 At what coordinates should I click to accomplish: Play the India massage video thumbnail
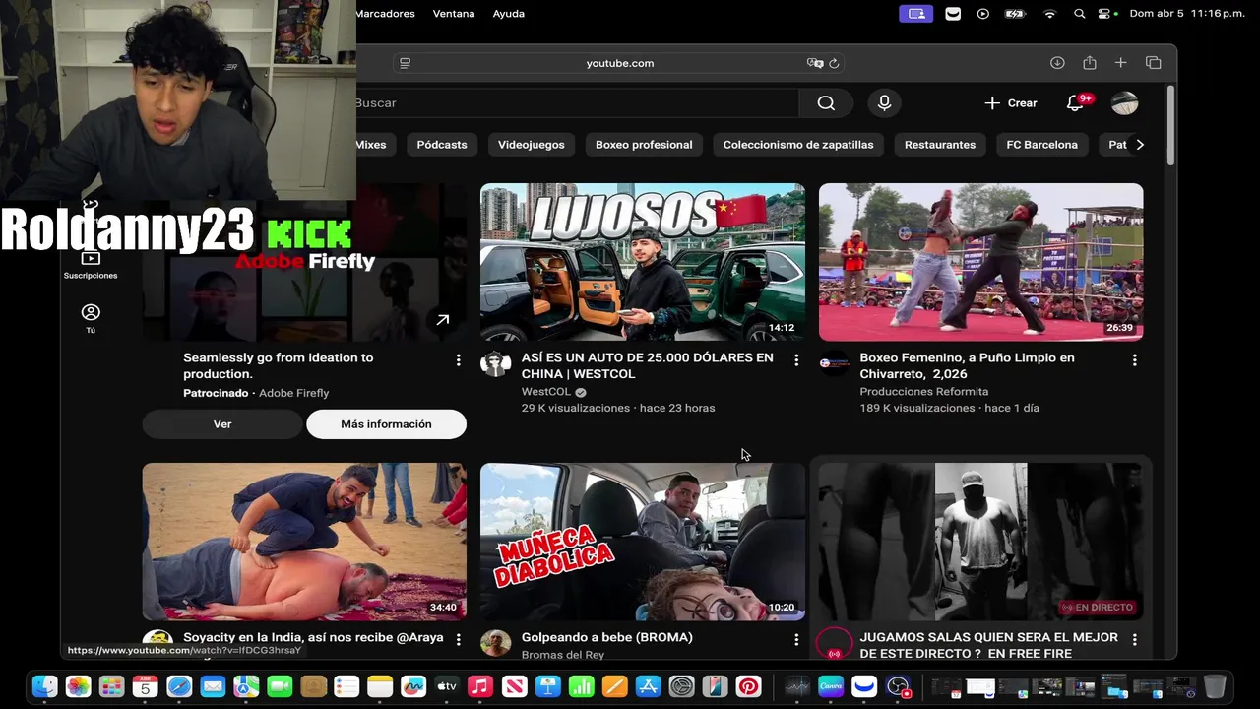(304, 542)
